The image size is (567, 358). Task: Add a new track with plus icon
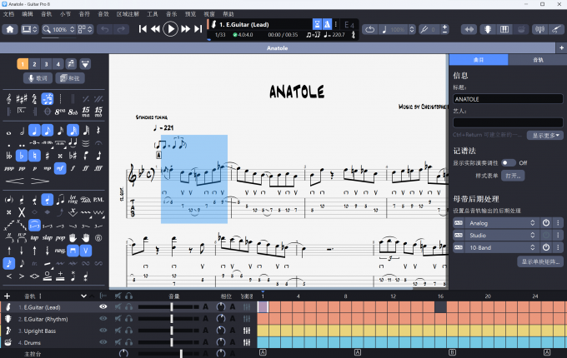[7, 296]
